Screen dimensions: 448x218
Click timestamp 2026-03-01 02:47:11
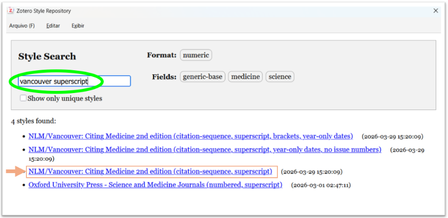point(321,185)
